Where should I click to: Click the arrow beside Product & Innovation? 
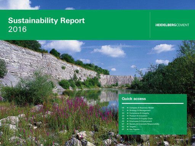128,116
